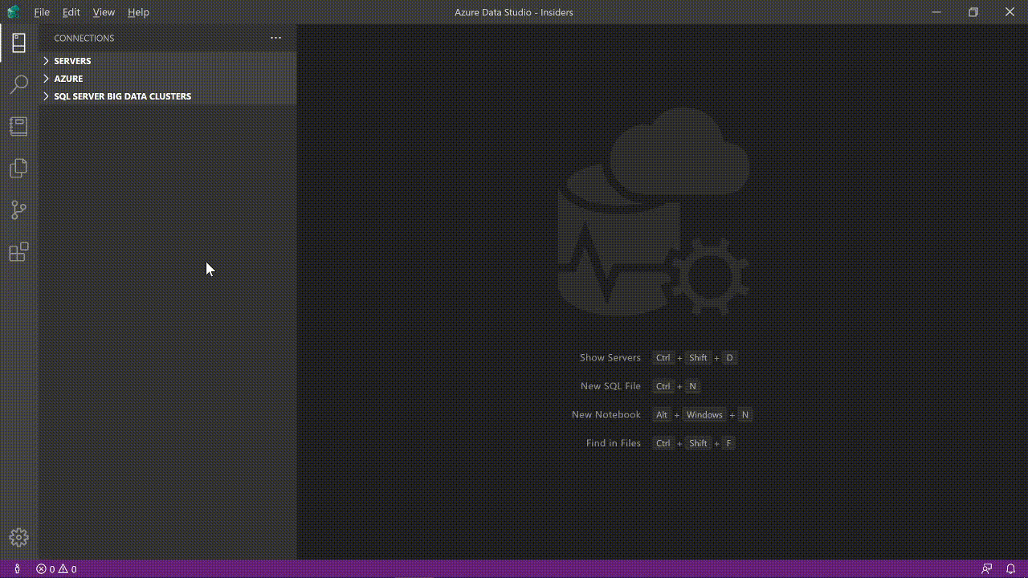Expand the SQL SERVER BIG DATA CLUSTERS group

tap(122, 96)
